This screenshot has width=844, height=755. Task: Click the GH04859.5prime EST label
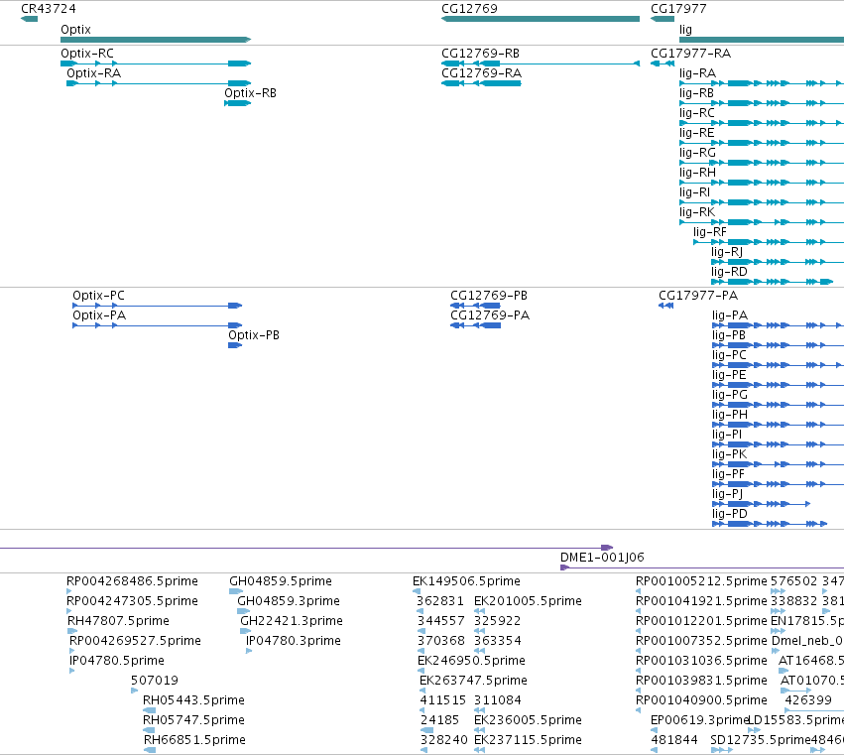point(281,581)
